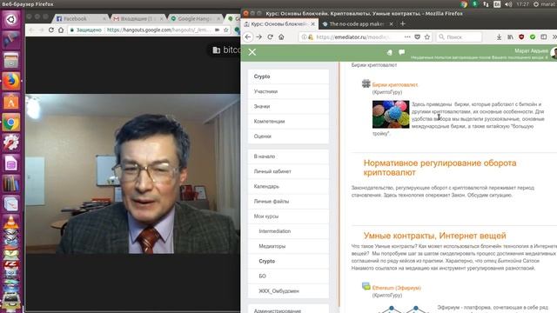
Task: Open the 'Значки' sidebar item
Action: click(x=288, y=106)
